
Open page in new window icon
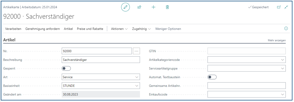coord(279,7)
